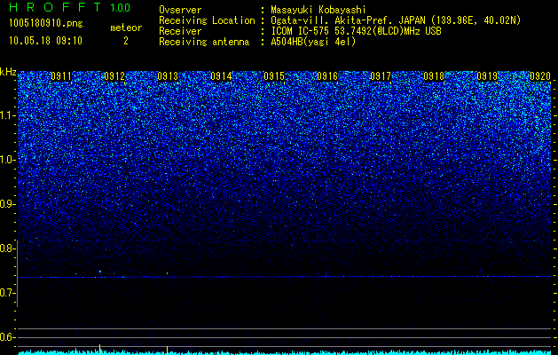Click the meteor label
The image size is (558, 355).
(126, 28)
